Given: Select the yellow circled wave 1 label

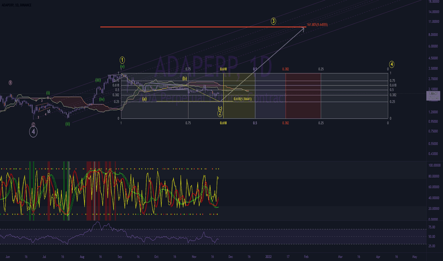Looking at the screenshot, I should coord(122,60).
